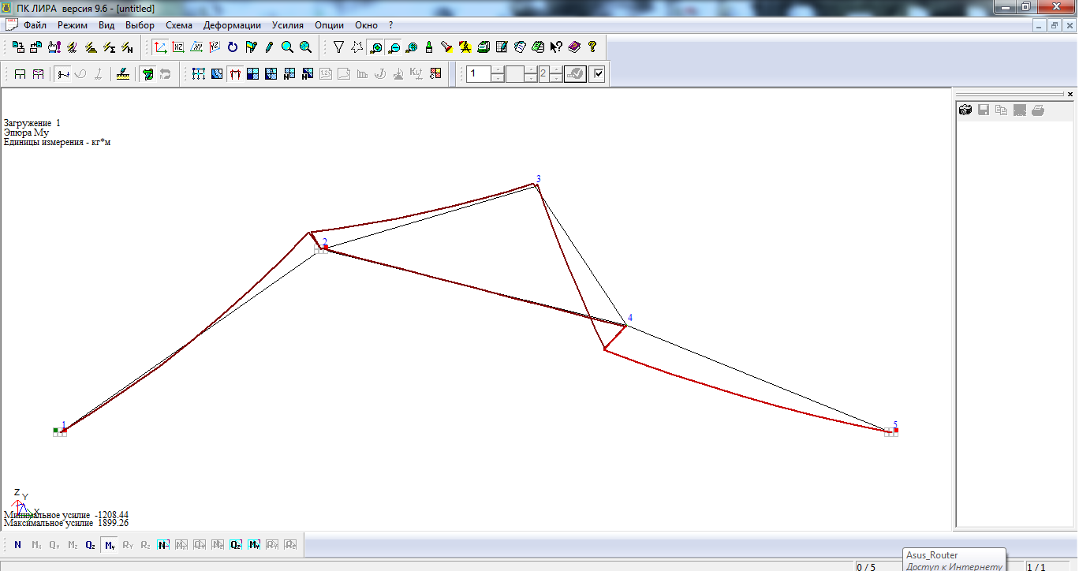
Task: Click the sigma load combination icon
Action: [109, 47]
